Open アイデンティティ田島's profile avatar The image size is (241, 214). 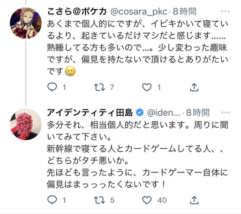(x=26, y=124)
